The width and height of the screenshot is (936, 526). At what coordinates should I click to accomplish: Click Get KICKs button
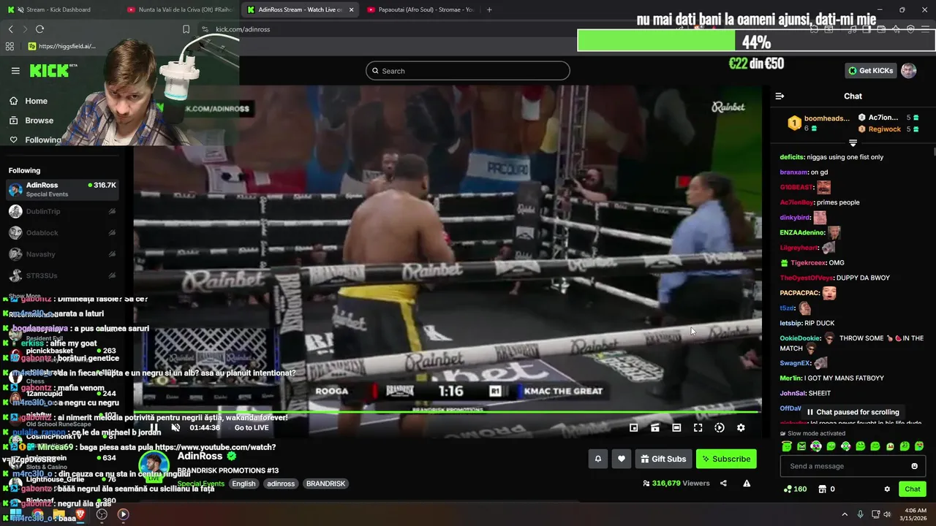[871, 71]
